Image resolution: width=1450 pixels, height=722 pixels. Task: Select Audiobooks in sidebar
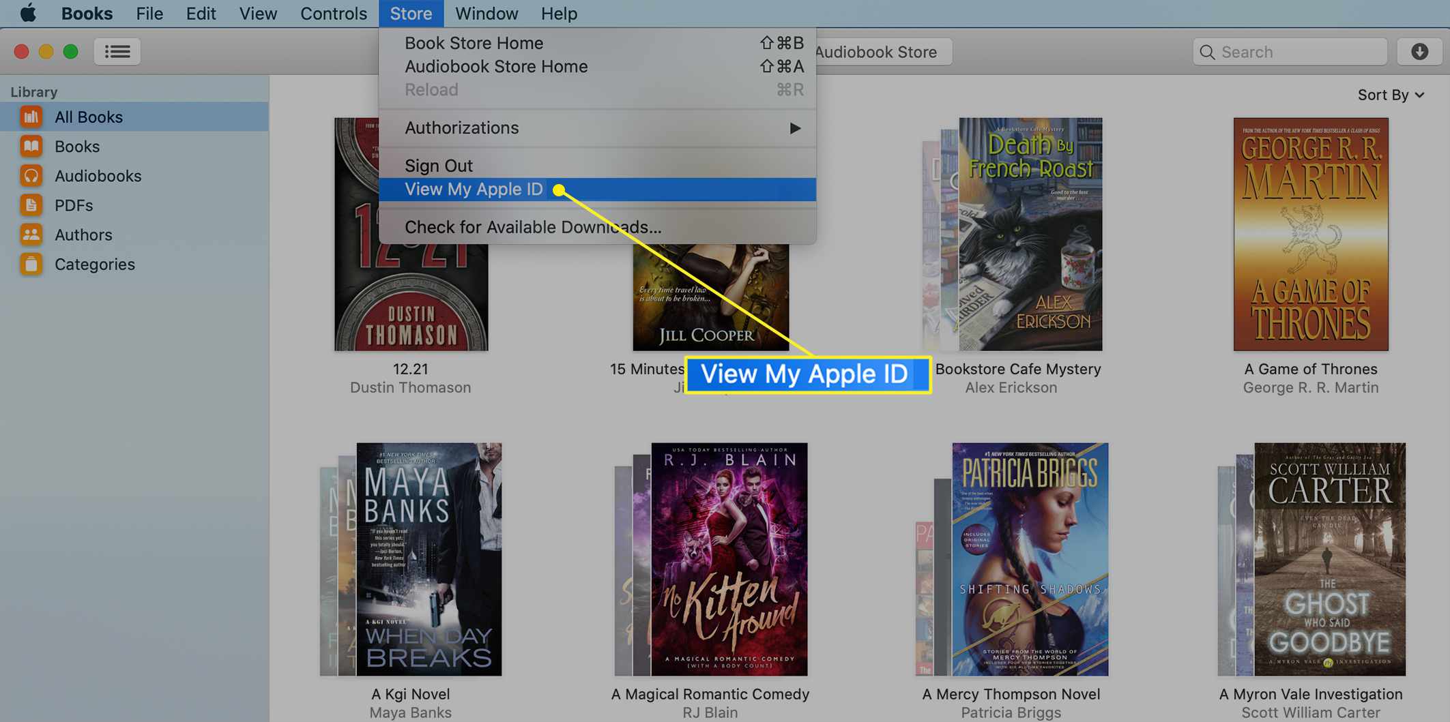[x=134, y=175]
